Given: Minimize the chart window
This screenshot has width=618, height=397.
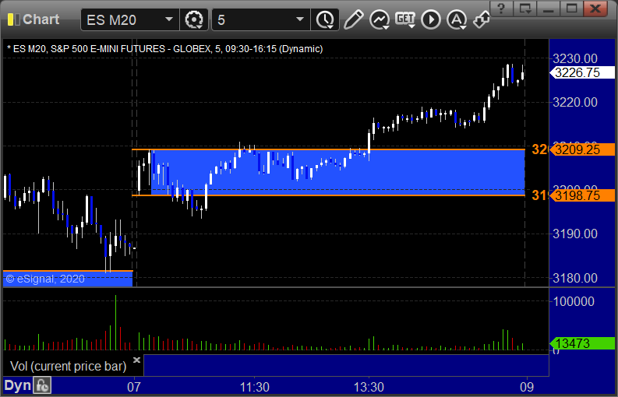Looking at the screenshot, I should (x=549, y=9).
